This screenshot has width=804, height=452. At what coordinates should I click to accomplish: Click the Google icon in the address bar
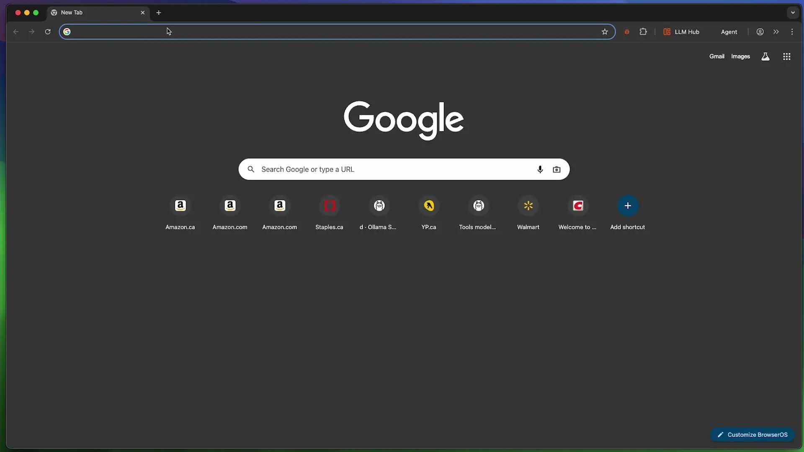(x=67, y=32)
